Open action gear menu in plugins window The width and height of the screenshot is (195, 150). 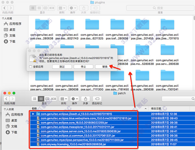pos(73,8)
